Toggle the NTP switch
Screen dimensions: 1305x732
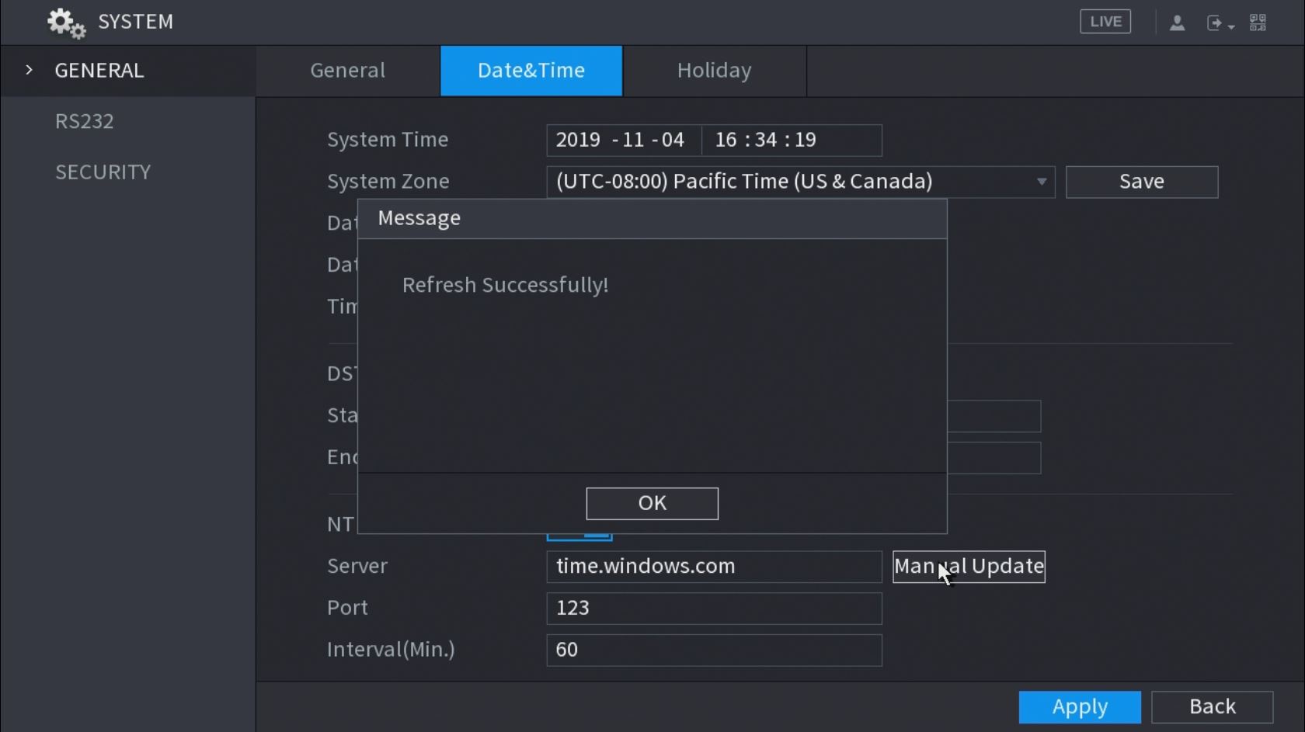579,536
